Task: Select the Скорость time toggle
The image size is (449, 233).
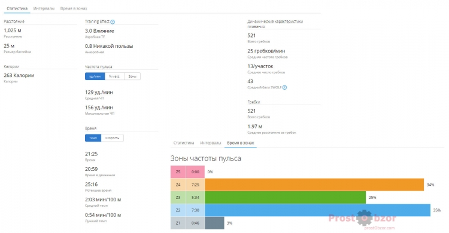Action: click(x=113, y=138)
